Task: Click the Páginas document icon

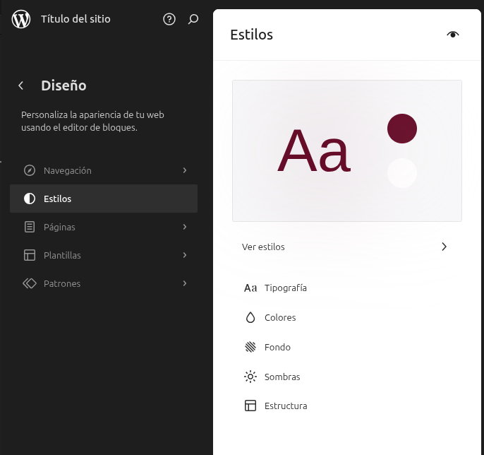Action: click(30, 227)
